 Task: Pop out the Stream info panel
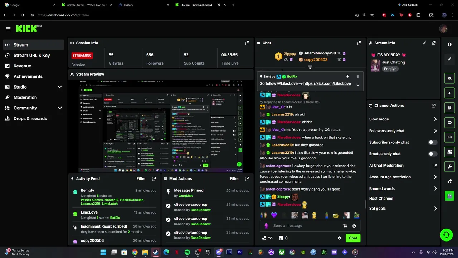[434, 43]
